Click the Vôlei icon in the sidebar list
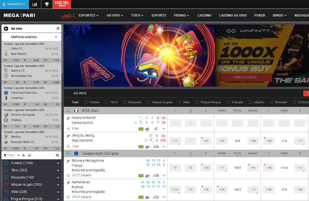This screenshot has width=309, height=201. pyautogui.click(x=6, y=191)
